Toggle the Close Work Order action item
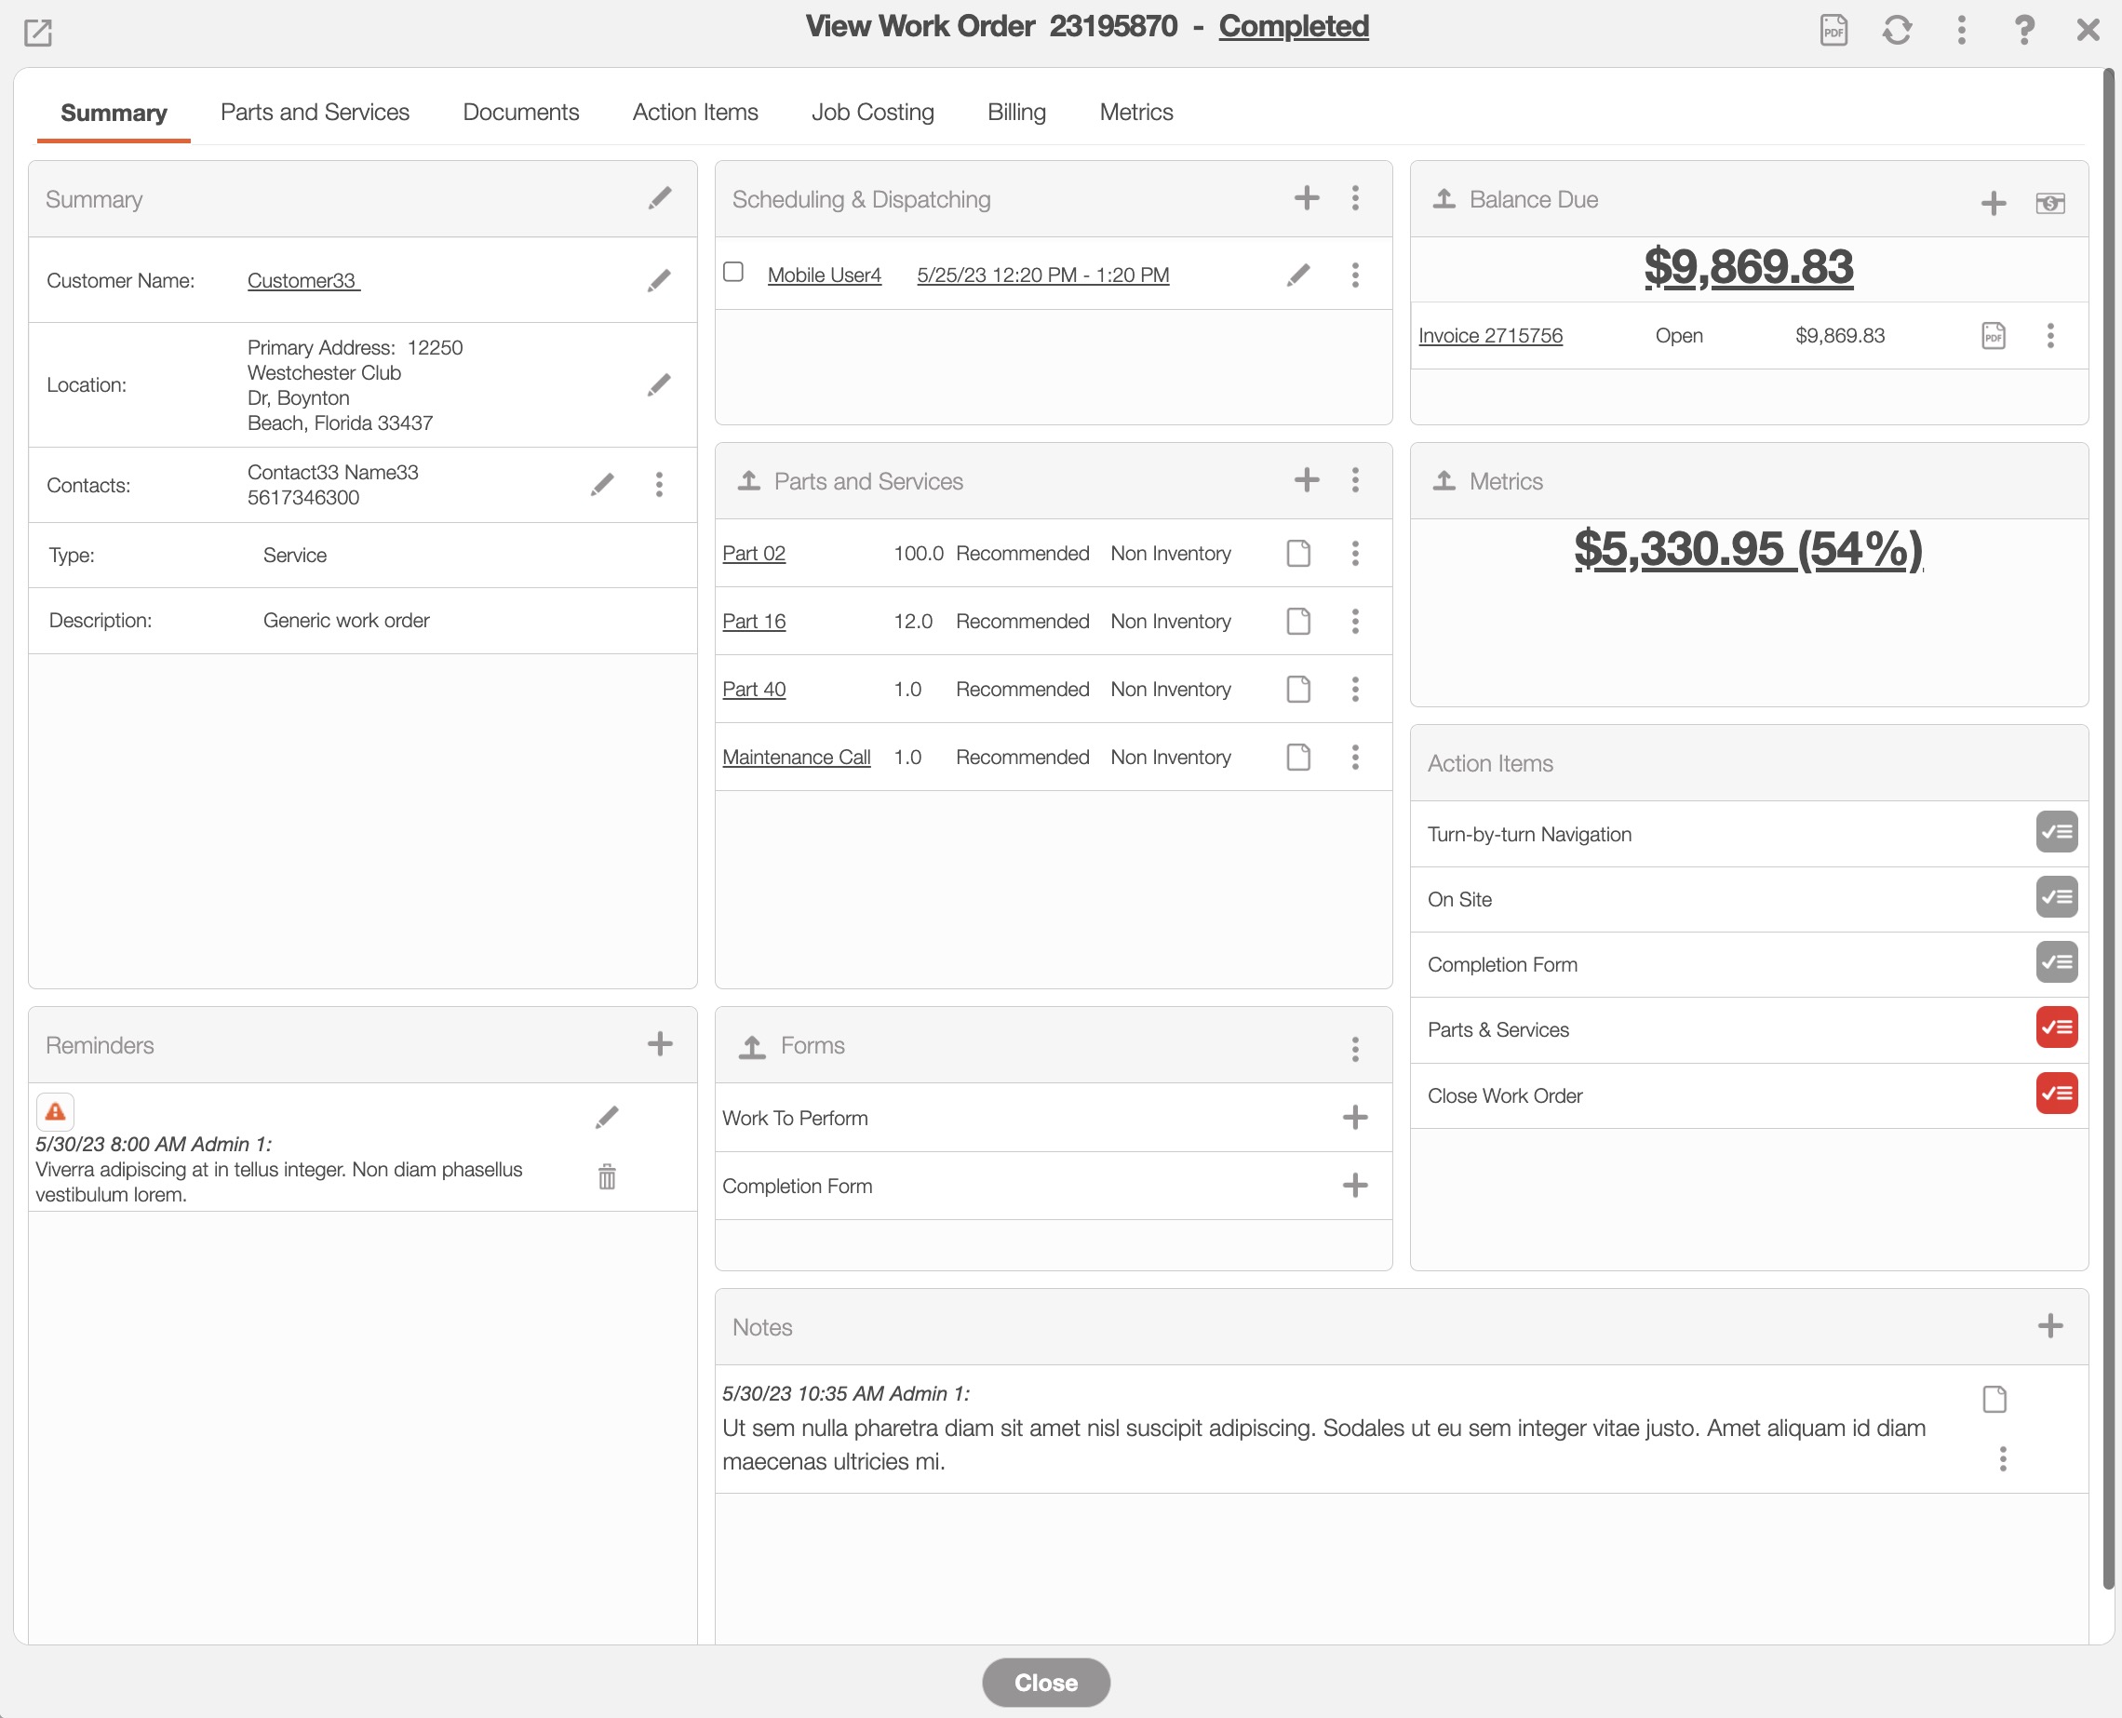 2056,1094
